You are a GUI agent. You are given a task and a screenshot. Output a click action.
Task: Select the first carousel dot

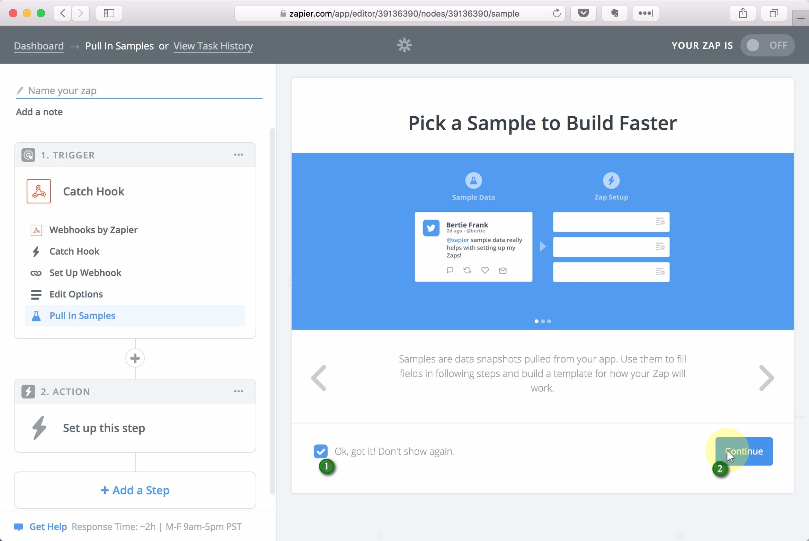click(536, 321)
